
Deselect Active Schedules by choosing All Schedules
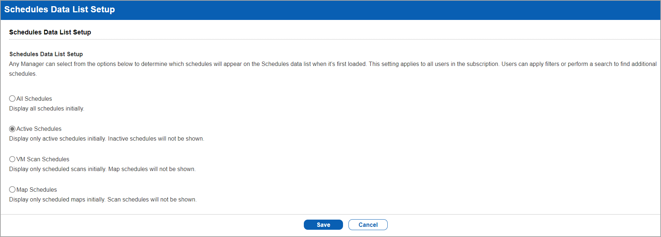click(12, 99)
